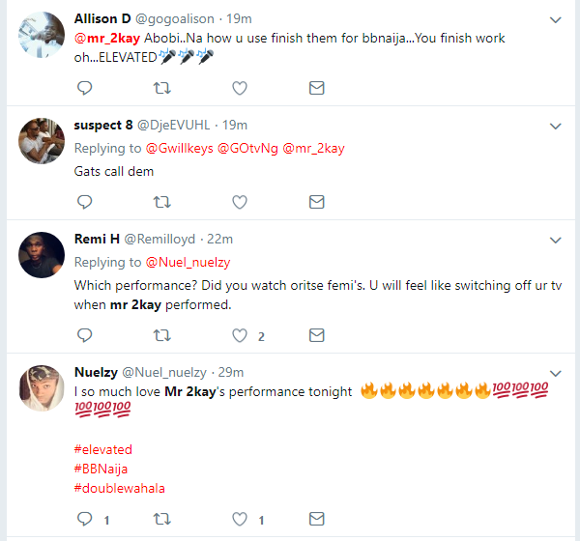Image resolution: width=580 pixels, height=541 pixels.
Task: Retweet the tweet by suspect 8
Action: tap(162, 202)
